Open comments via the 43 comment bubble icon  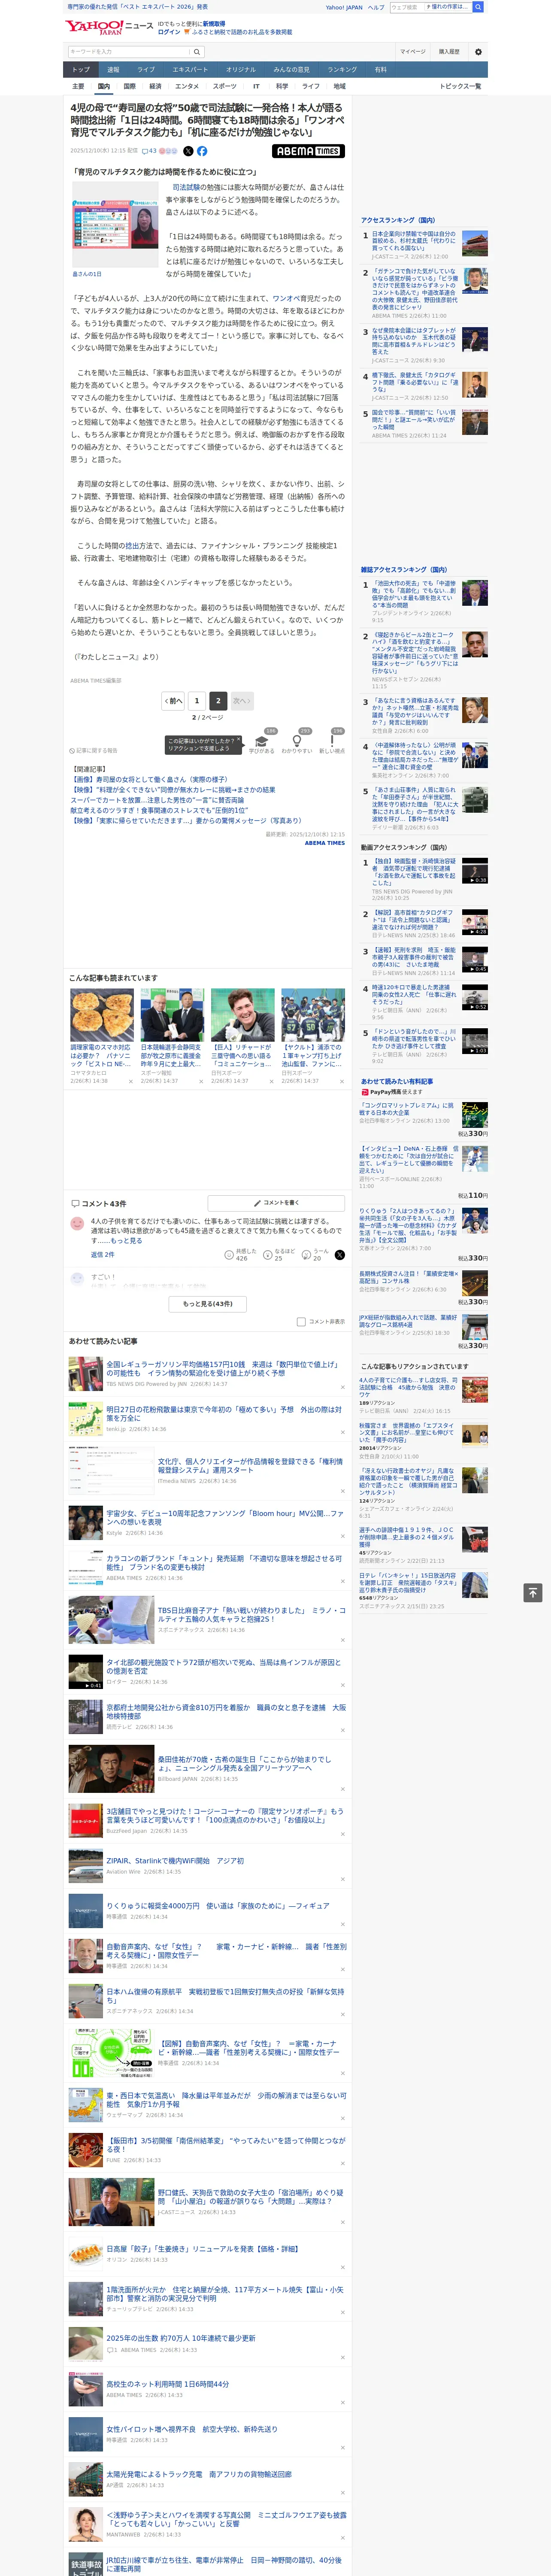click(x=149, y=151)
